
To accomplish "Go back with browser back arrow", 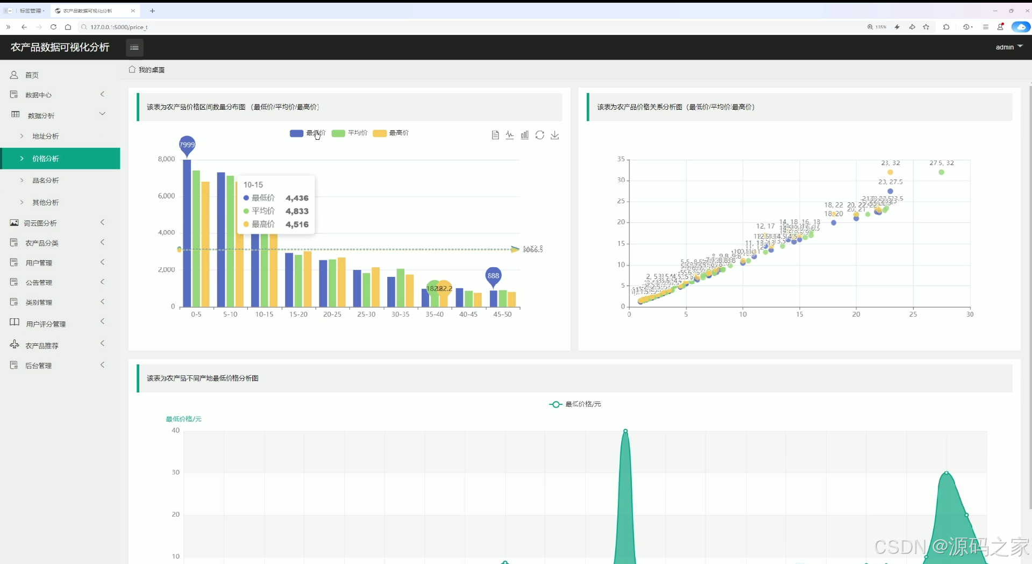I will (24, 27).
